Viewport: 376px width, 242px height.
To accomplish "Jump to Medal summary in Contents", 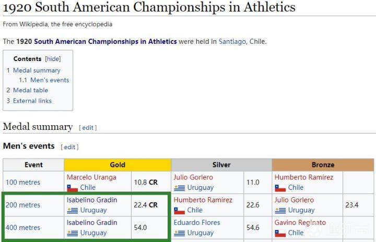I will click(37, 70).
